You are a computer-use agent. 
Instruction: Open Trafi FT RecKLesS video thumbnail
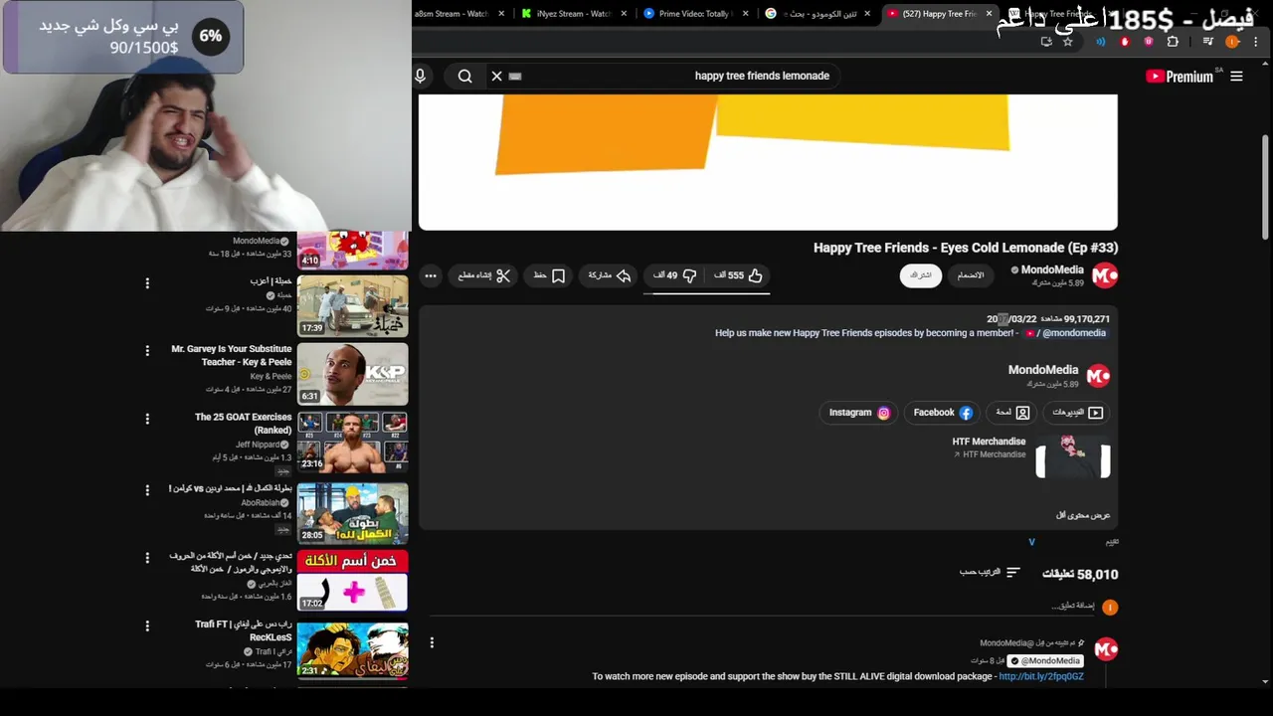tap(352, 649)
